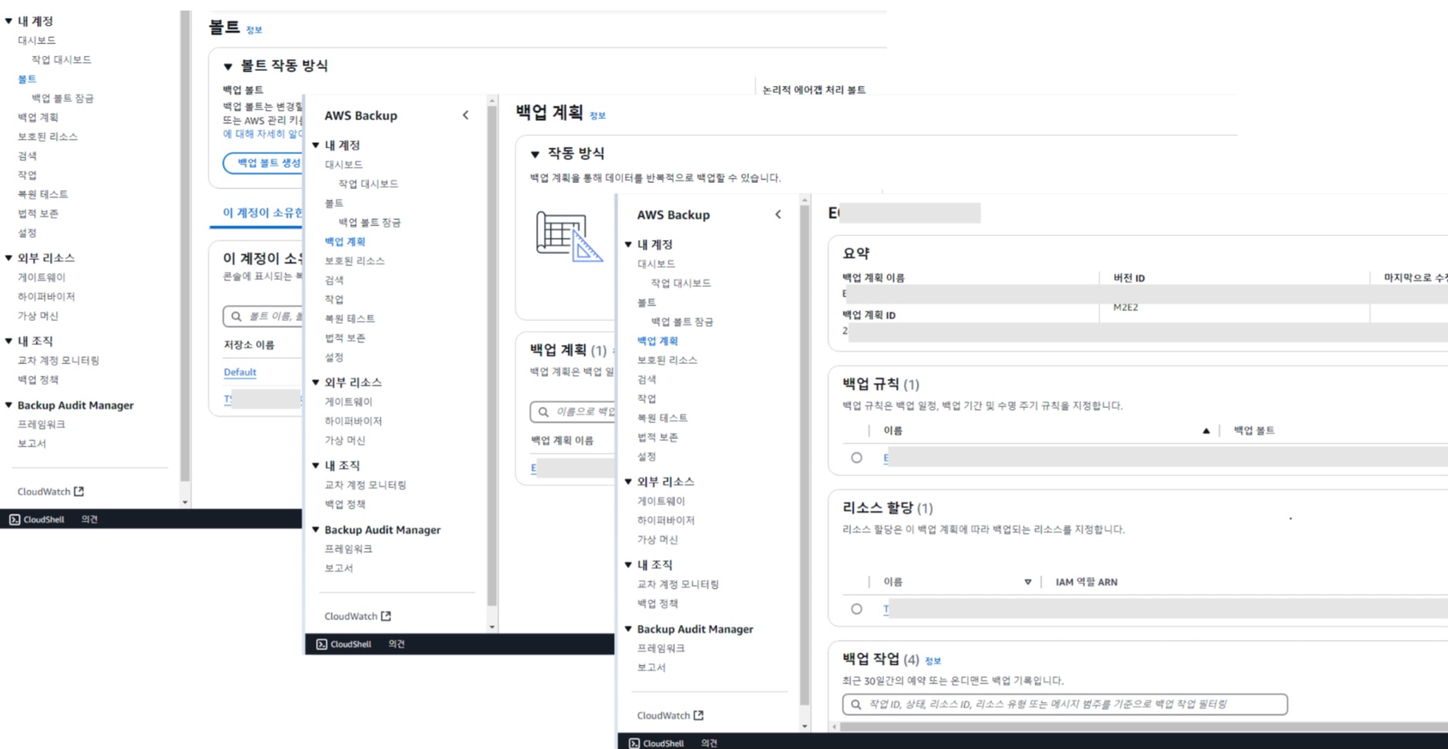Click the back sidebar vertical scrollbar
1448x749 pixels.
click(x=185, y=247)
